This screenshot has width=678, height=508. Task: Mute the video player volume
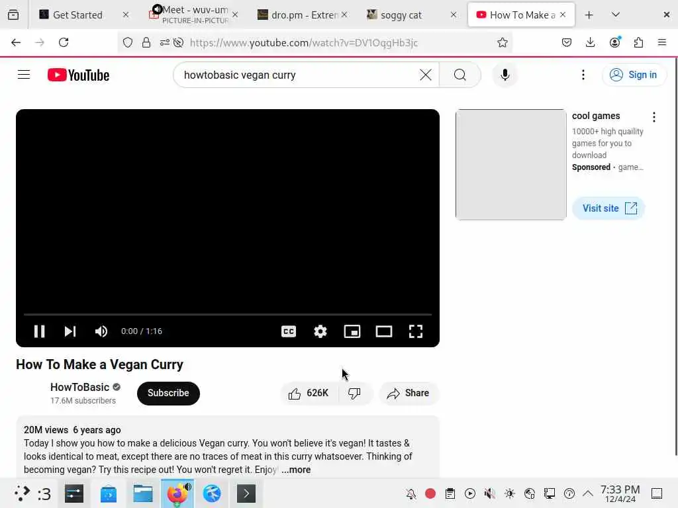click(101, 331)
